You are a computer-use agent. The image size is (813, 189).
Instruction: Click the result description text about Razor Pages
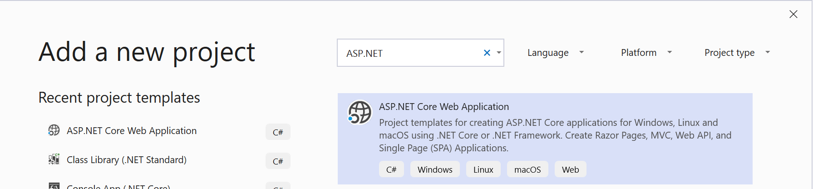point(555,135)
